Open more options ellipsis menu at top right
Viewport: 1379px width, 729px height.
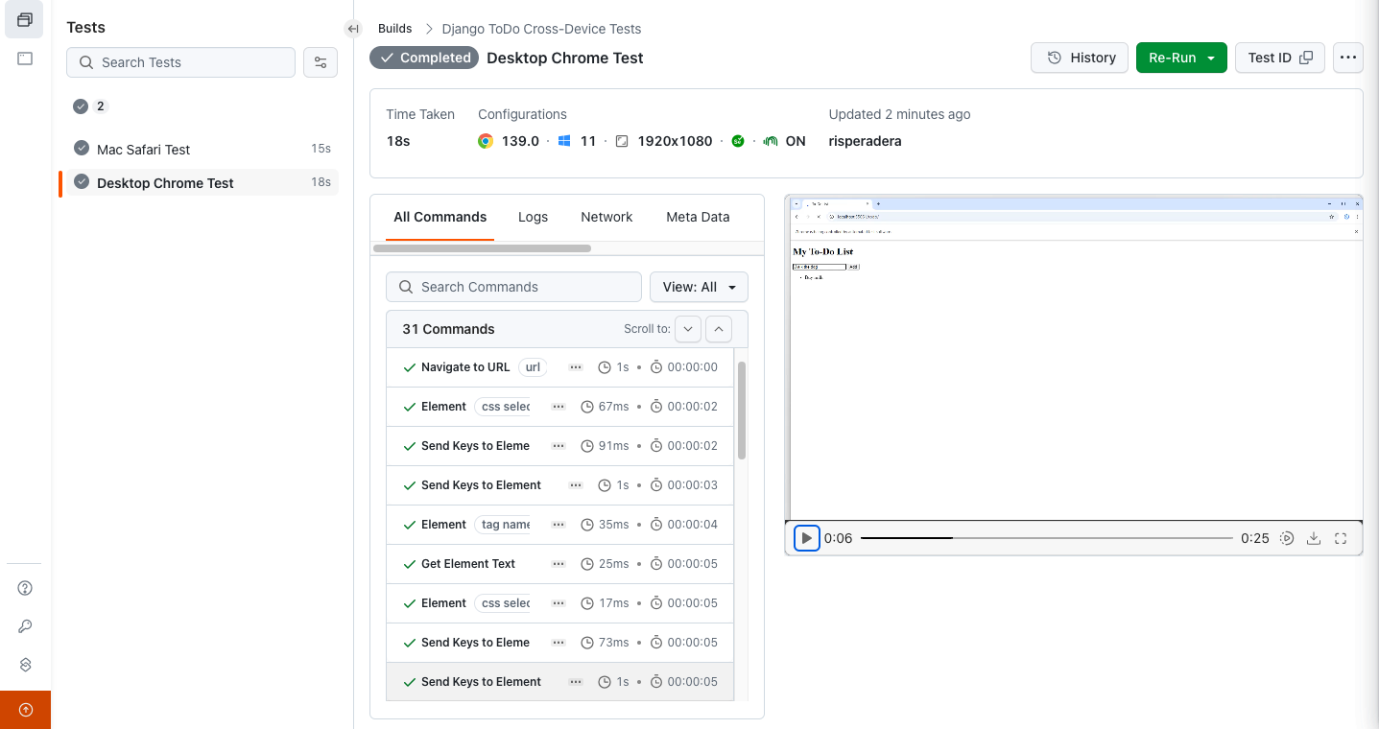coord(1348,58)
